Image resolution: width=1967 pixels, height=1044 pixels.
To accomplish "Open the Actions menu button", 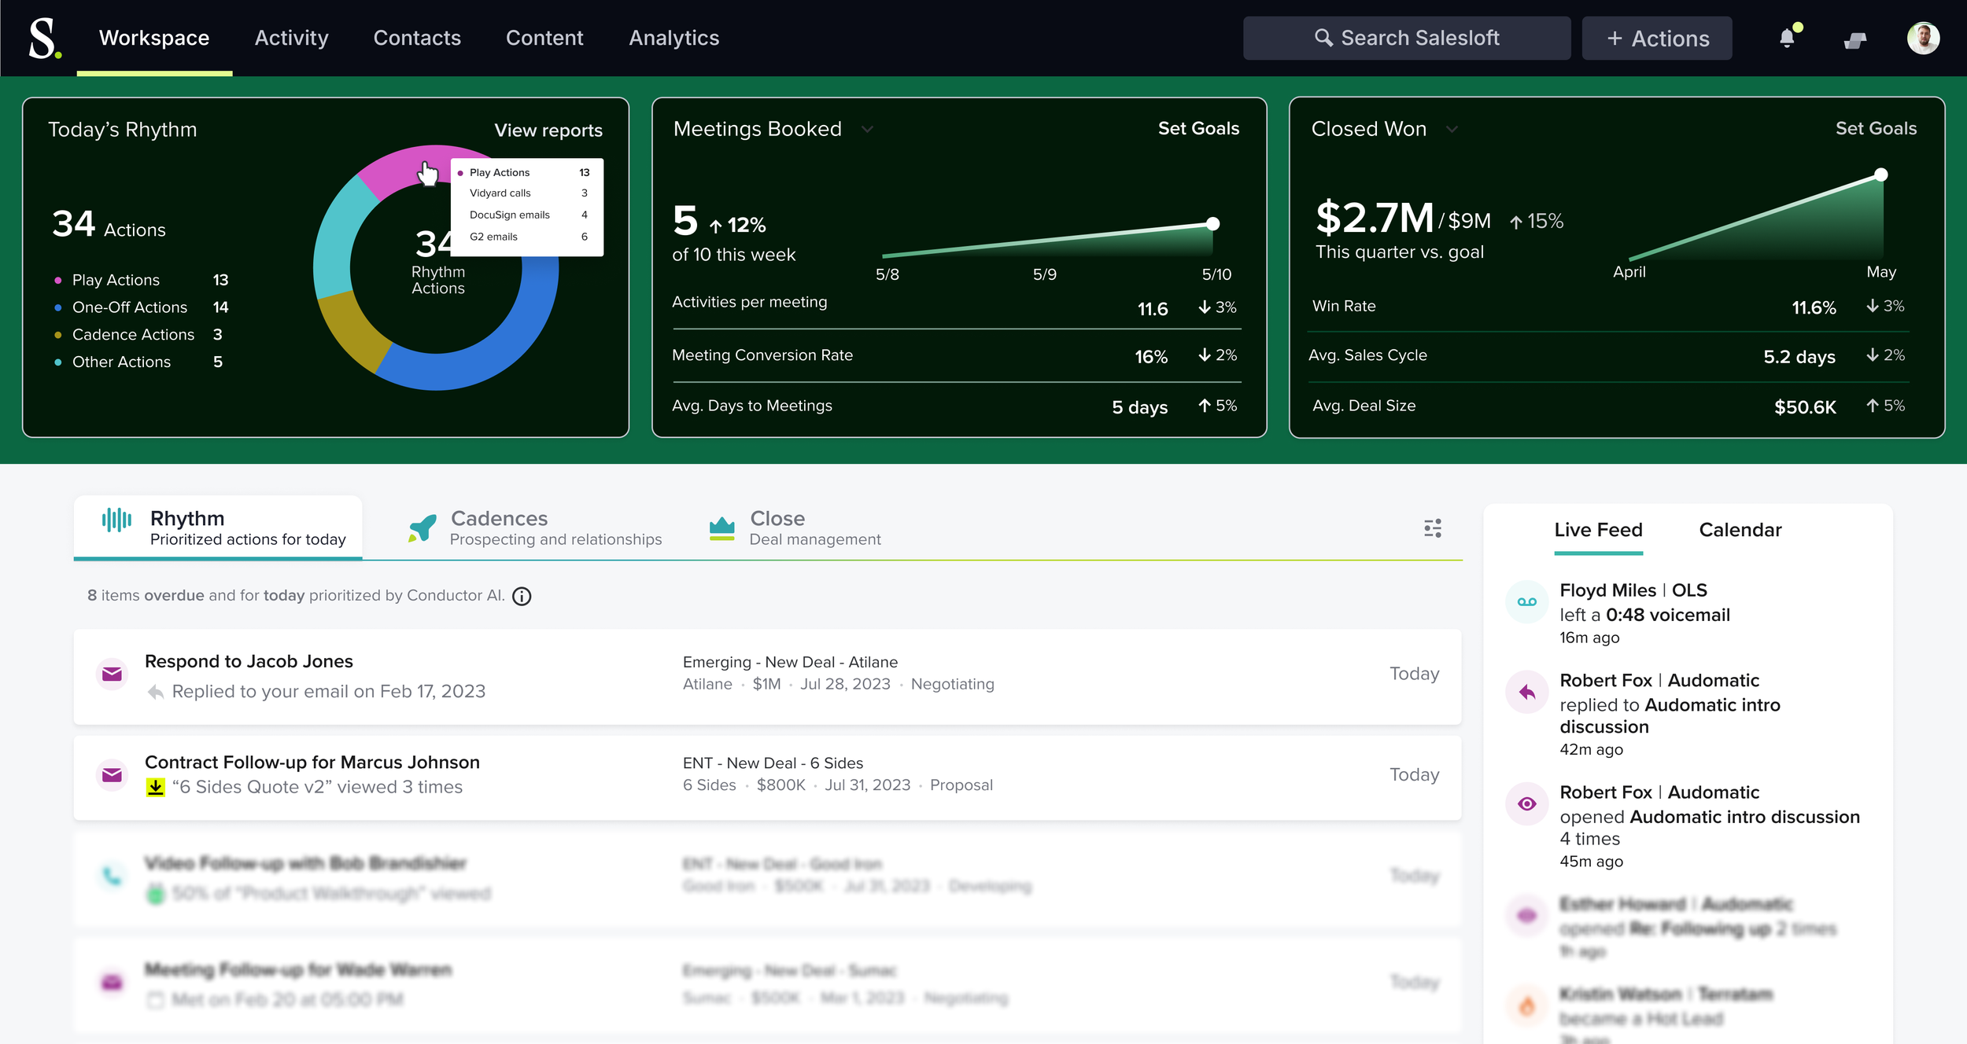I will pos(1656,38).
